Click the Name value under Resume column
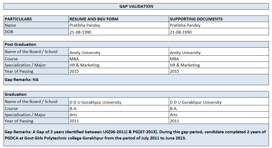Image resolution: width=272 pixels, height=148 pixels. 85,25
